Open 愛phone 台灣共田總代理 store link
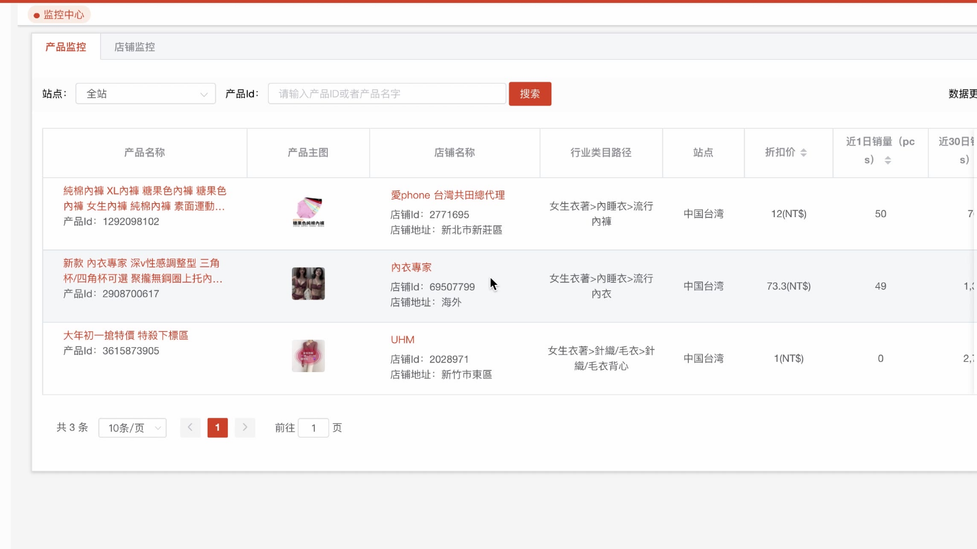Image resolution: width=977 pixels, height=549 pixels. (448, 195)
